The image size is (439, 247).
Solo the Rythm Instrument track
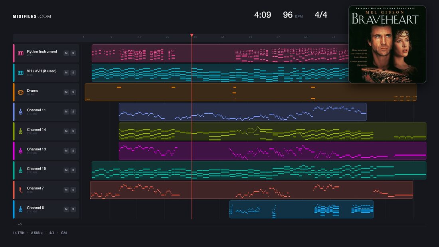click(73, 53)
